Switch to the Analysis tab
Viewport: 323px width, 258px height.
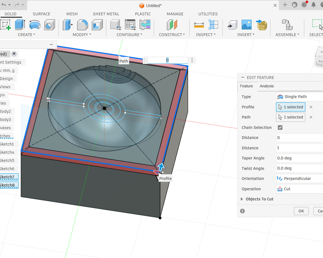pyautogui.click(x=266, y=86)
